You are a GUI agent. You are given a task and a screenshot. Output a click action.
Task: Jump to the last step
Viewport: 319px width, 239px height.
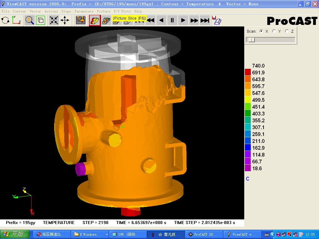click(205, 20)
